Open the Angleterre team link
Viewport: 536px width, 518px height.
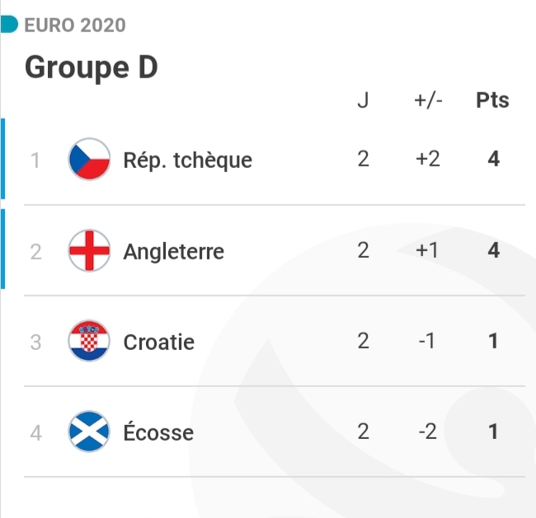tap(173, 251)
